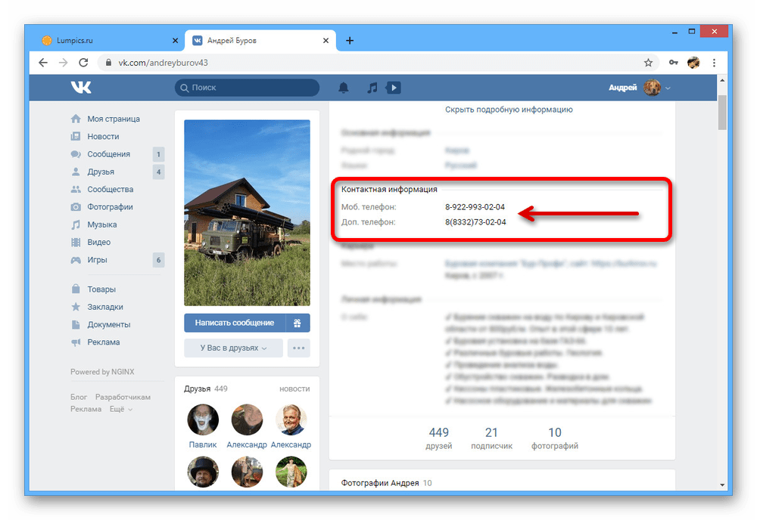Screen dimensions: 757x520
Task: Open friend Павлик's avatar
Action: click(x=203, y=419)
